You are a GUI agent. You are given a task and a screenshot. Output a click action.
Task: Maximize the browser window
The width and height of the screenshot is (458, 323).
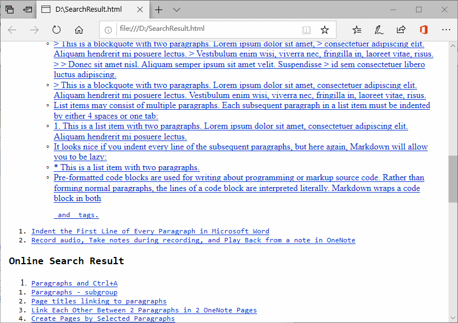click(x=419, y=10)
